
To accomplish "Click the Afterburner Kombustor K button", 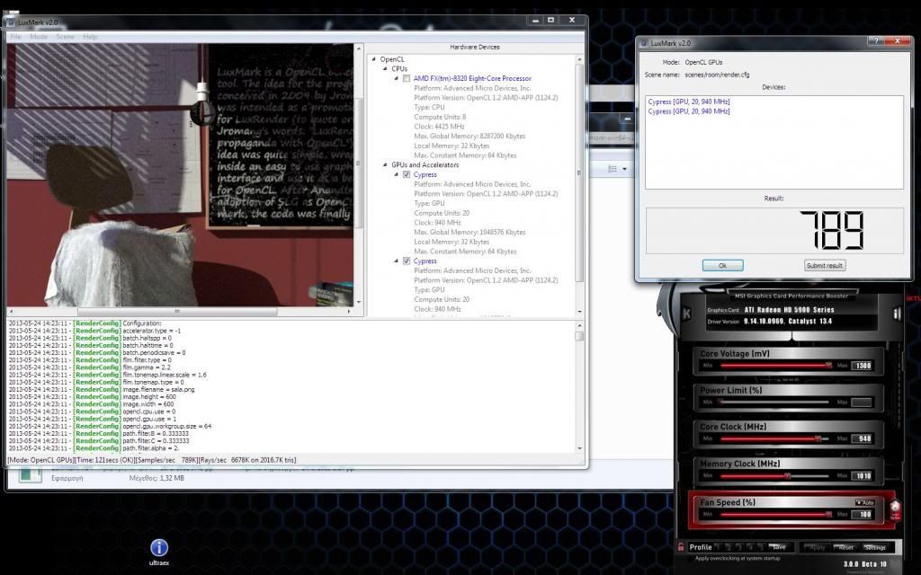I will click(x=686, y=314).
